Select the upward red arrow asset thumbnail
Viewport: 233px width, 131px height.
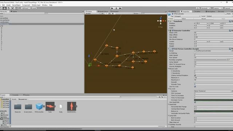[x=71, y=106]
